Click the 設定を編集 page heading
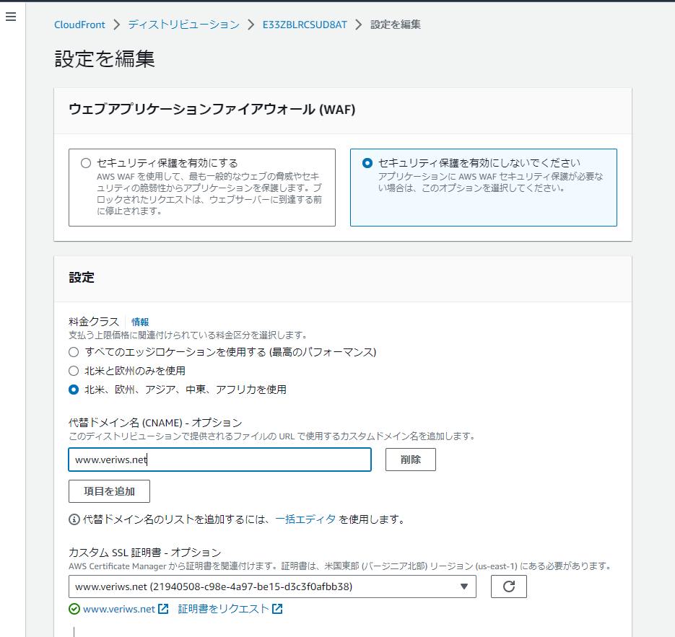675x637 pixels. tap(105, 59)
